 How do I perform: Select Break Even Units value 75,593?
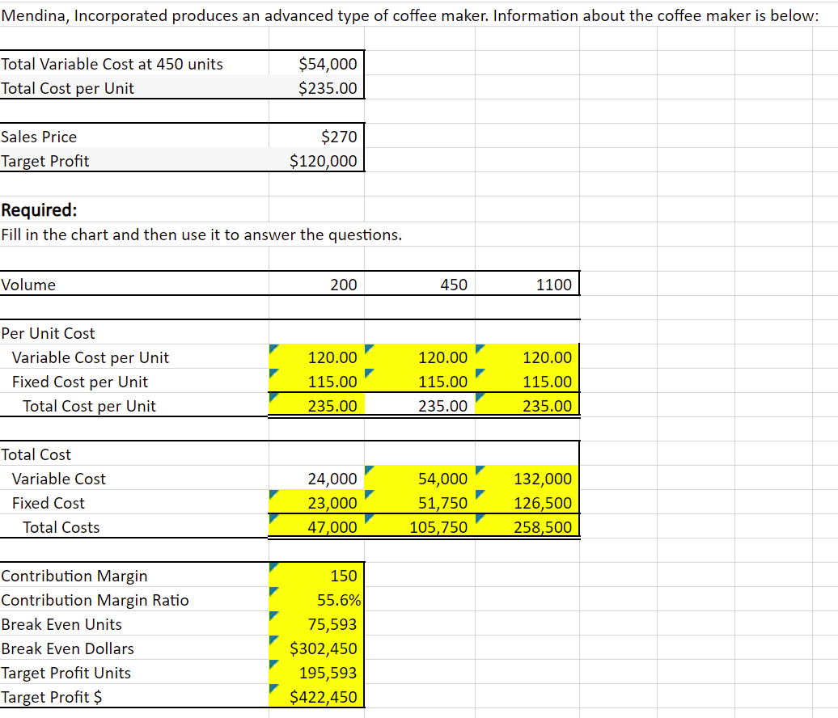click(x=317, y=623)
